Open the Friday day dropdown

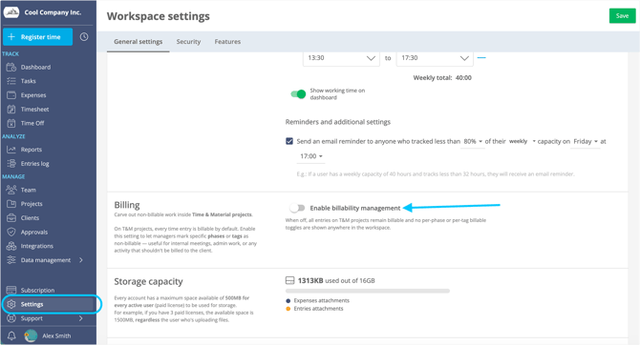click(x=586, y=141)
